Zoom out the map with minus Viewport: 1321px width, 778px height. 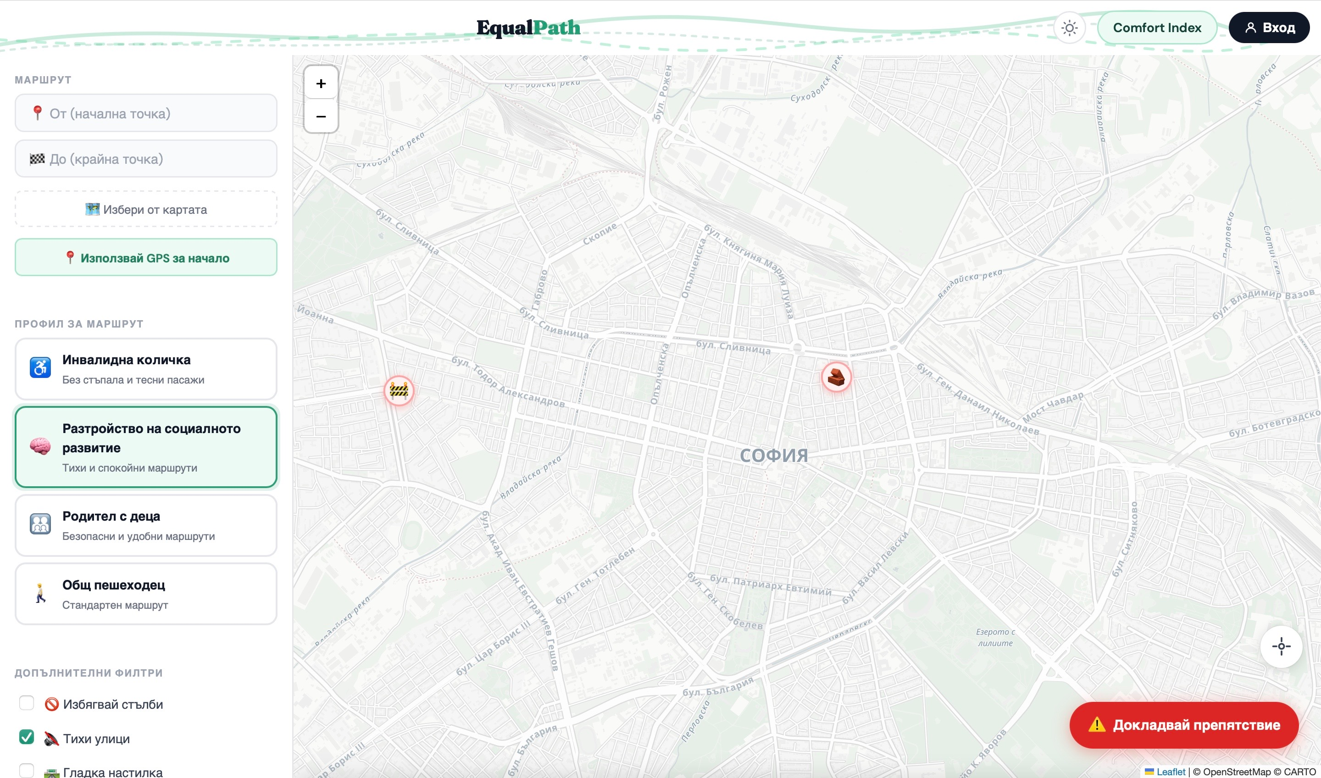pyautogui.click(x=321, y=117)
